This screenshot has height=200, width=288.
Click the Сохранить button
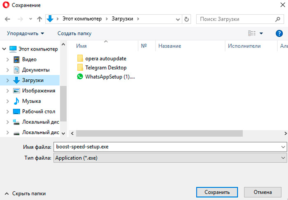216,192
